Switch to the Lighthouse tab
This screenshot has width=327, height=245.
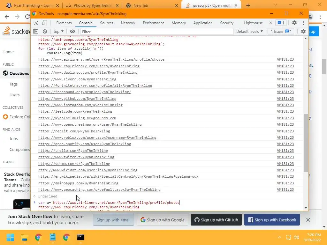pos(253,23)
